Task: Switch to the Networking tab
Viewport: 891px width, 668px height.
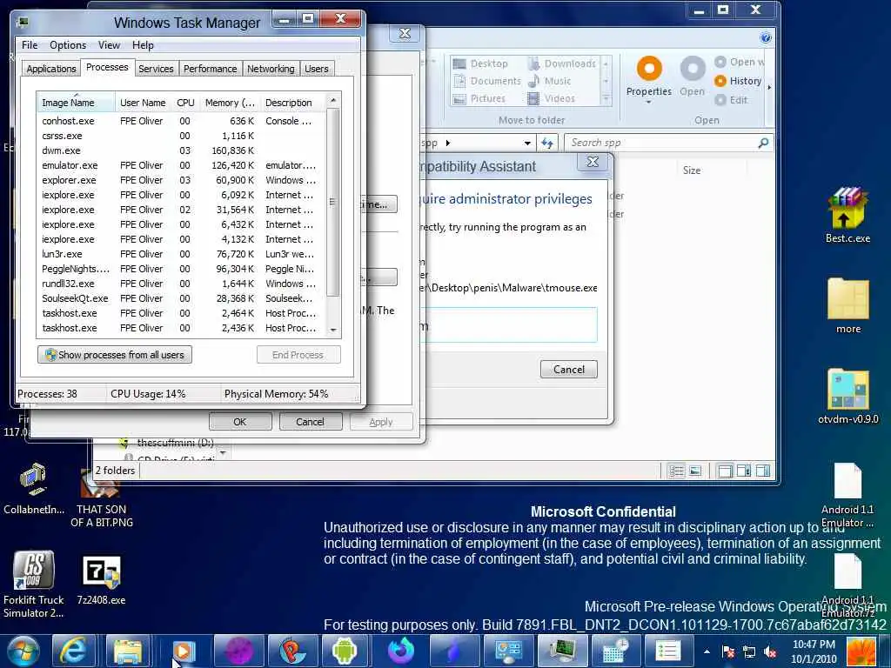Action: pos(271,69)
